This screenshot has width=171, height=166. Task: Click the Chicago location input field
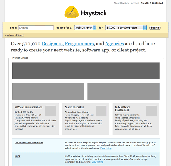[x=36, y=28]
